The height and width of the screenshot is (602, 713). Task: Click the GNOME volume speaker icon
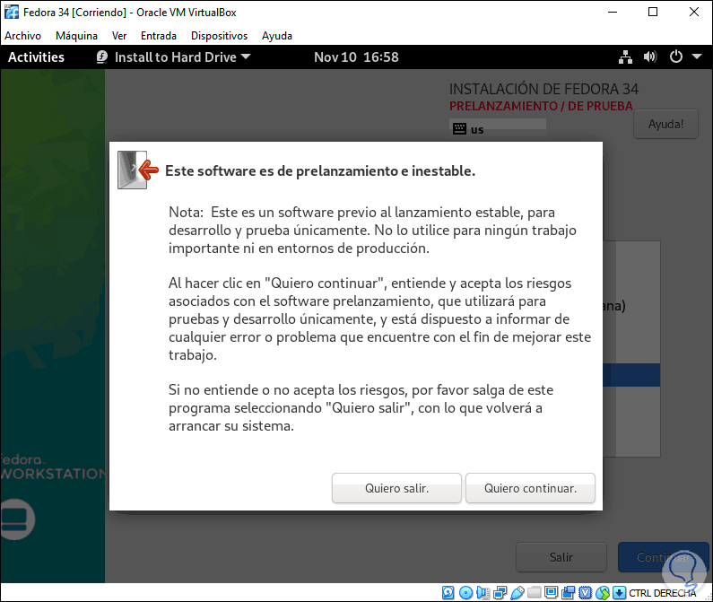650,57
